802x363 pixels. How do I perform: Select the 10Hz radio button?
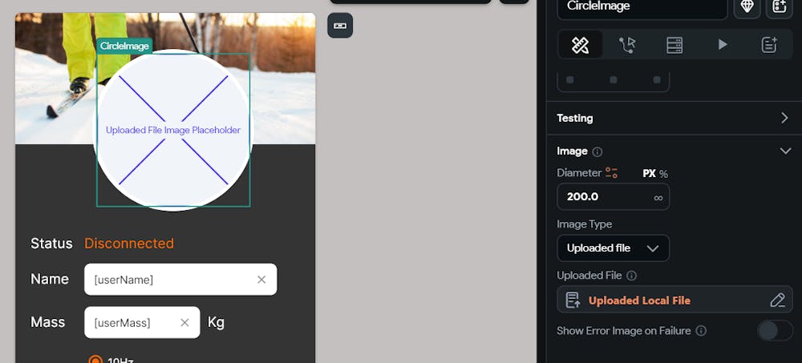tap(95, 361)
